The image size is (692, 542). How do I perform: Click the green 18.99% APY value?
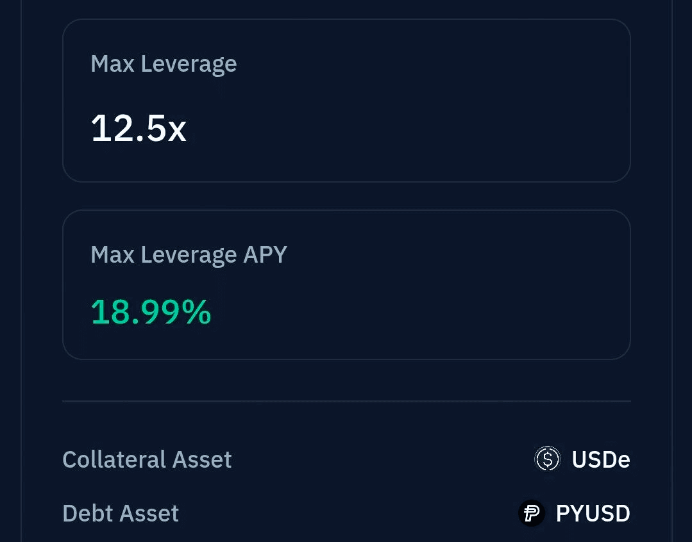point(151,312)
